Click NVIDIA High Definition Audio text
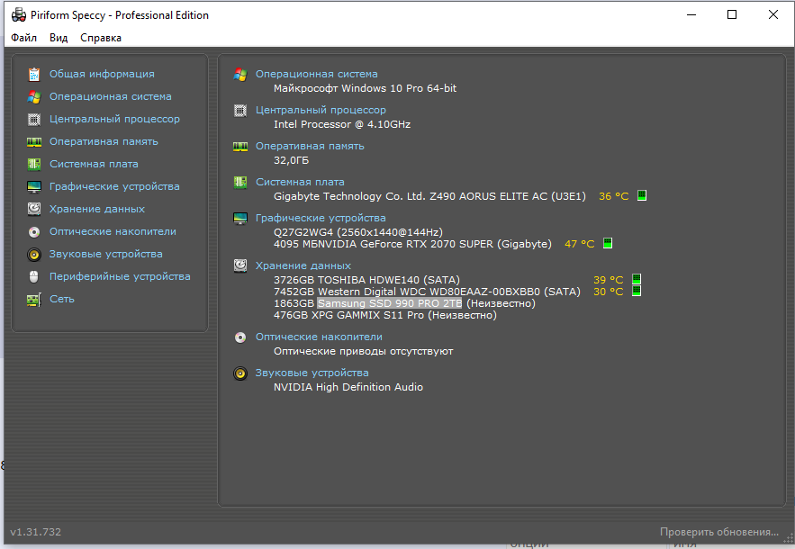 348,387
